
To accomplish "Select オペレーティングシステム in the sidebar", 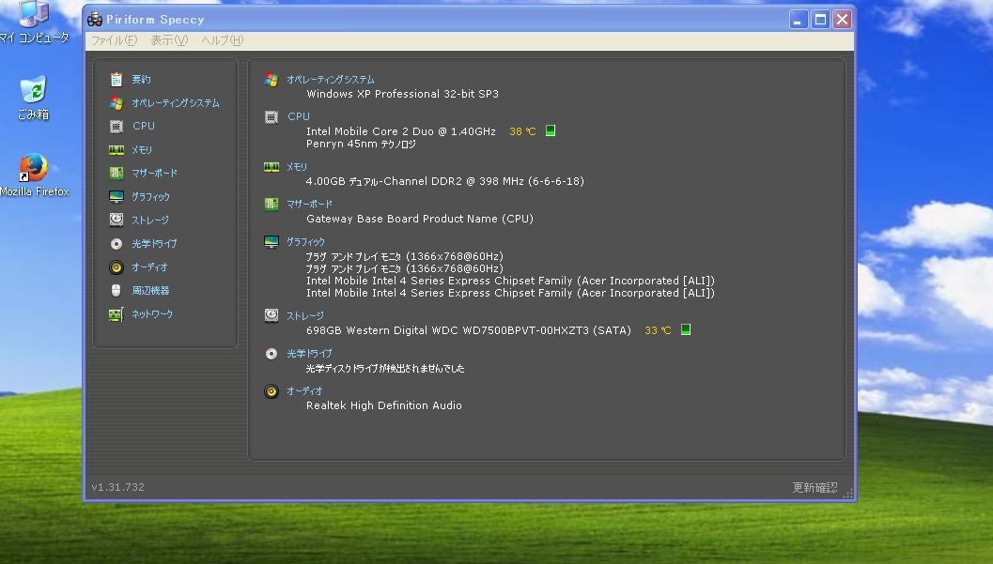I will click(176, 102).
